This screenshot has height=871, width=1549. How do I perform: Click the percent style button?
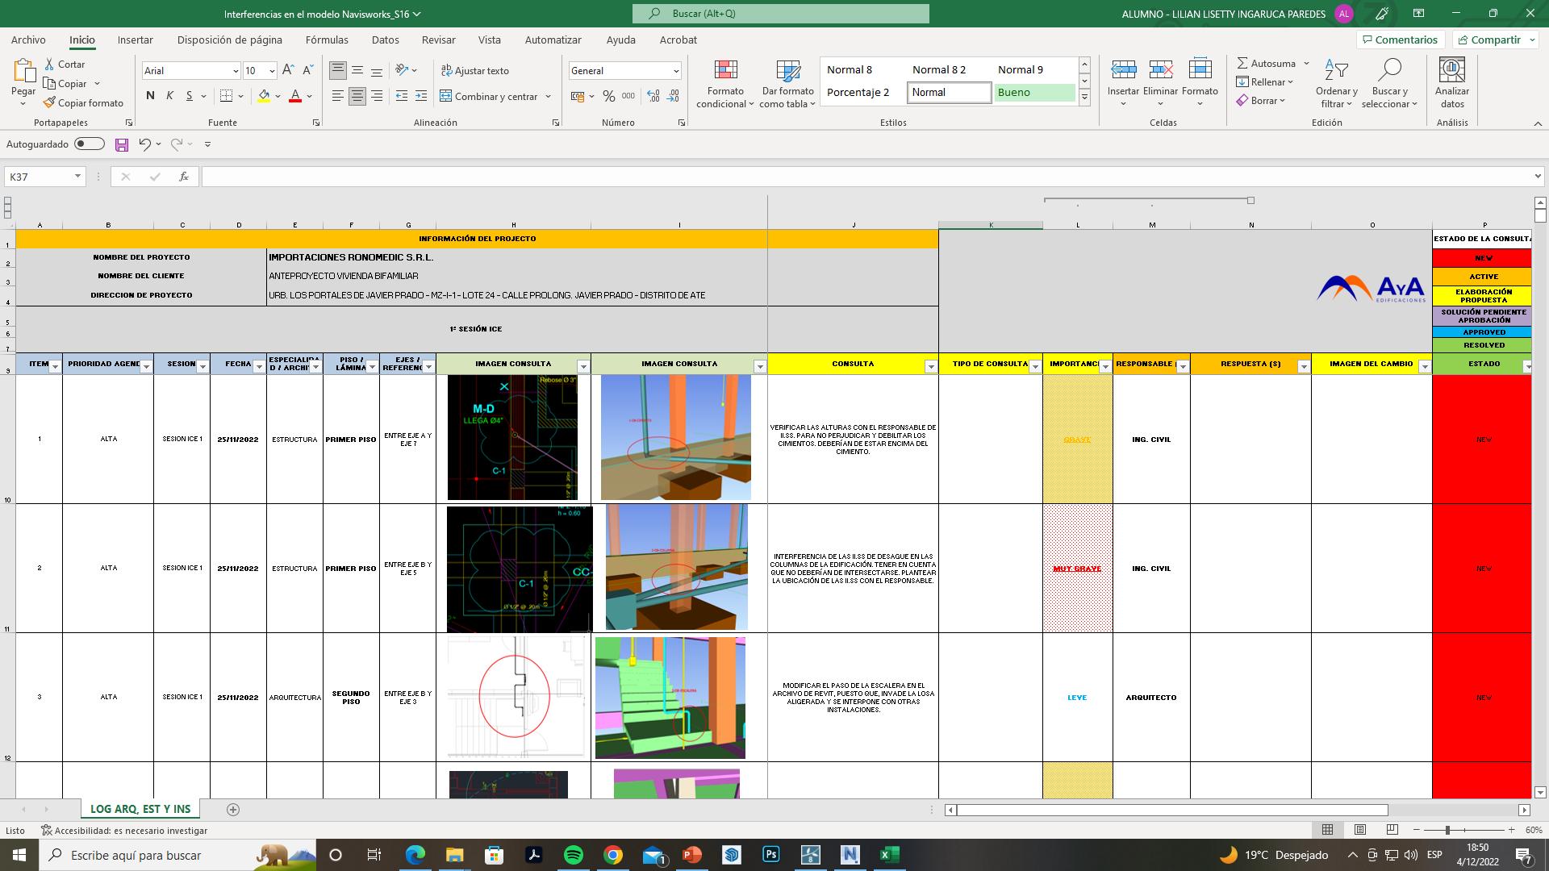[x=608, y=96]
